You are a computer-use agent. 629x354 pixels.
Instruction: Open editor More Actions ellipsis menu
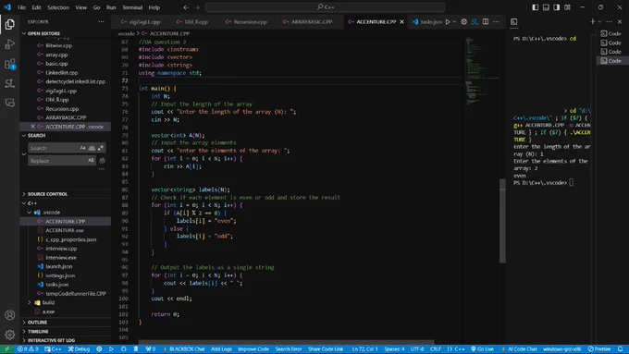tap(496, 21)
